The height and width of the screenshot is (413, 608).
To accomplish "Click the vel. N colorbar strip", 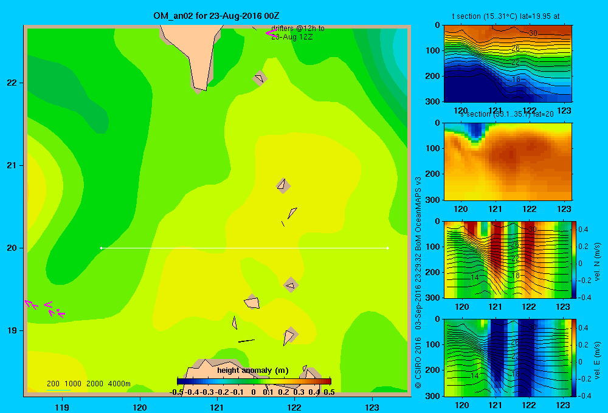I will pyautogui.click(x=575, y=259).
